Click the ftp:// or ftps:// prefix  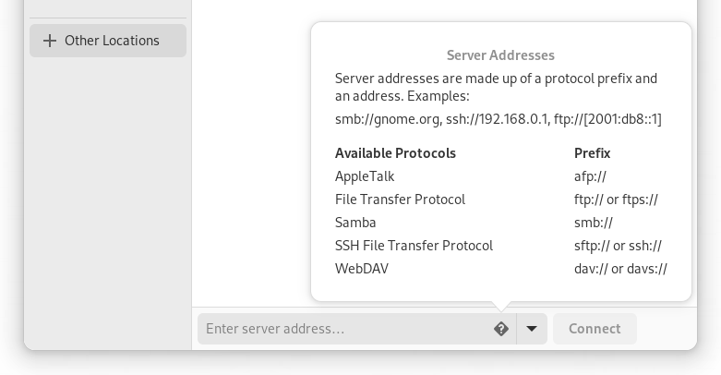click(616, 200)
